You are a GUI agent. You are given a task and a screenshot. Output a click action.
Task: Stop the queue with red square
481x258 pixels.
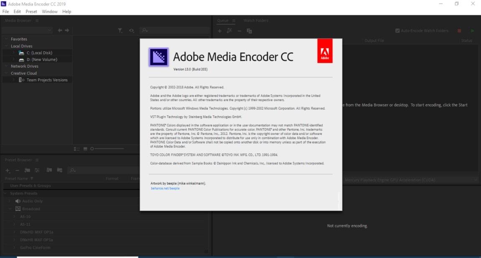[459, 31]
